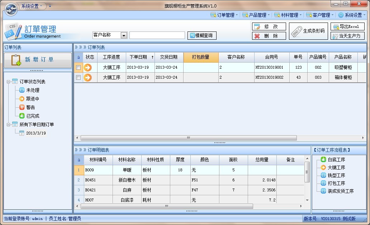Viewport: 370px width, 225px height.
Task: Open the 客户名称 search field dropdown
Action: coord(124,35)
